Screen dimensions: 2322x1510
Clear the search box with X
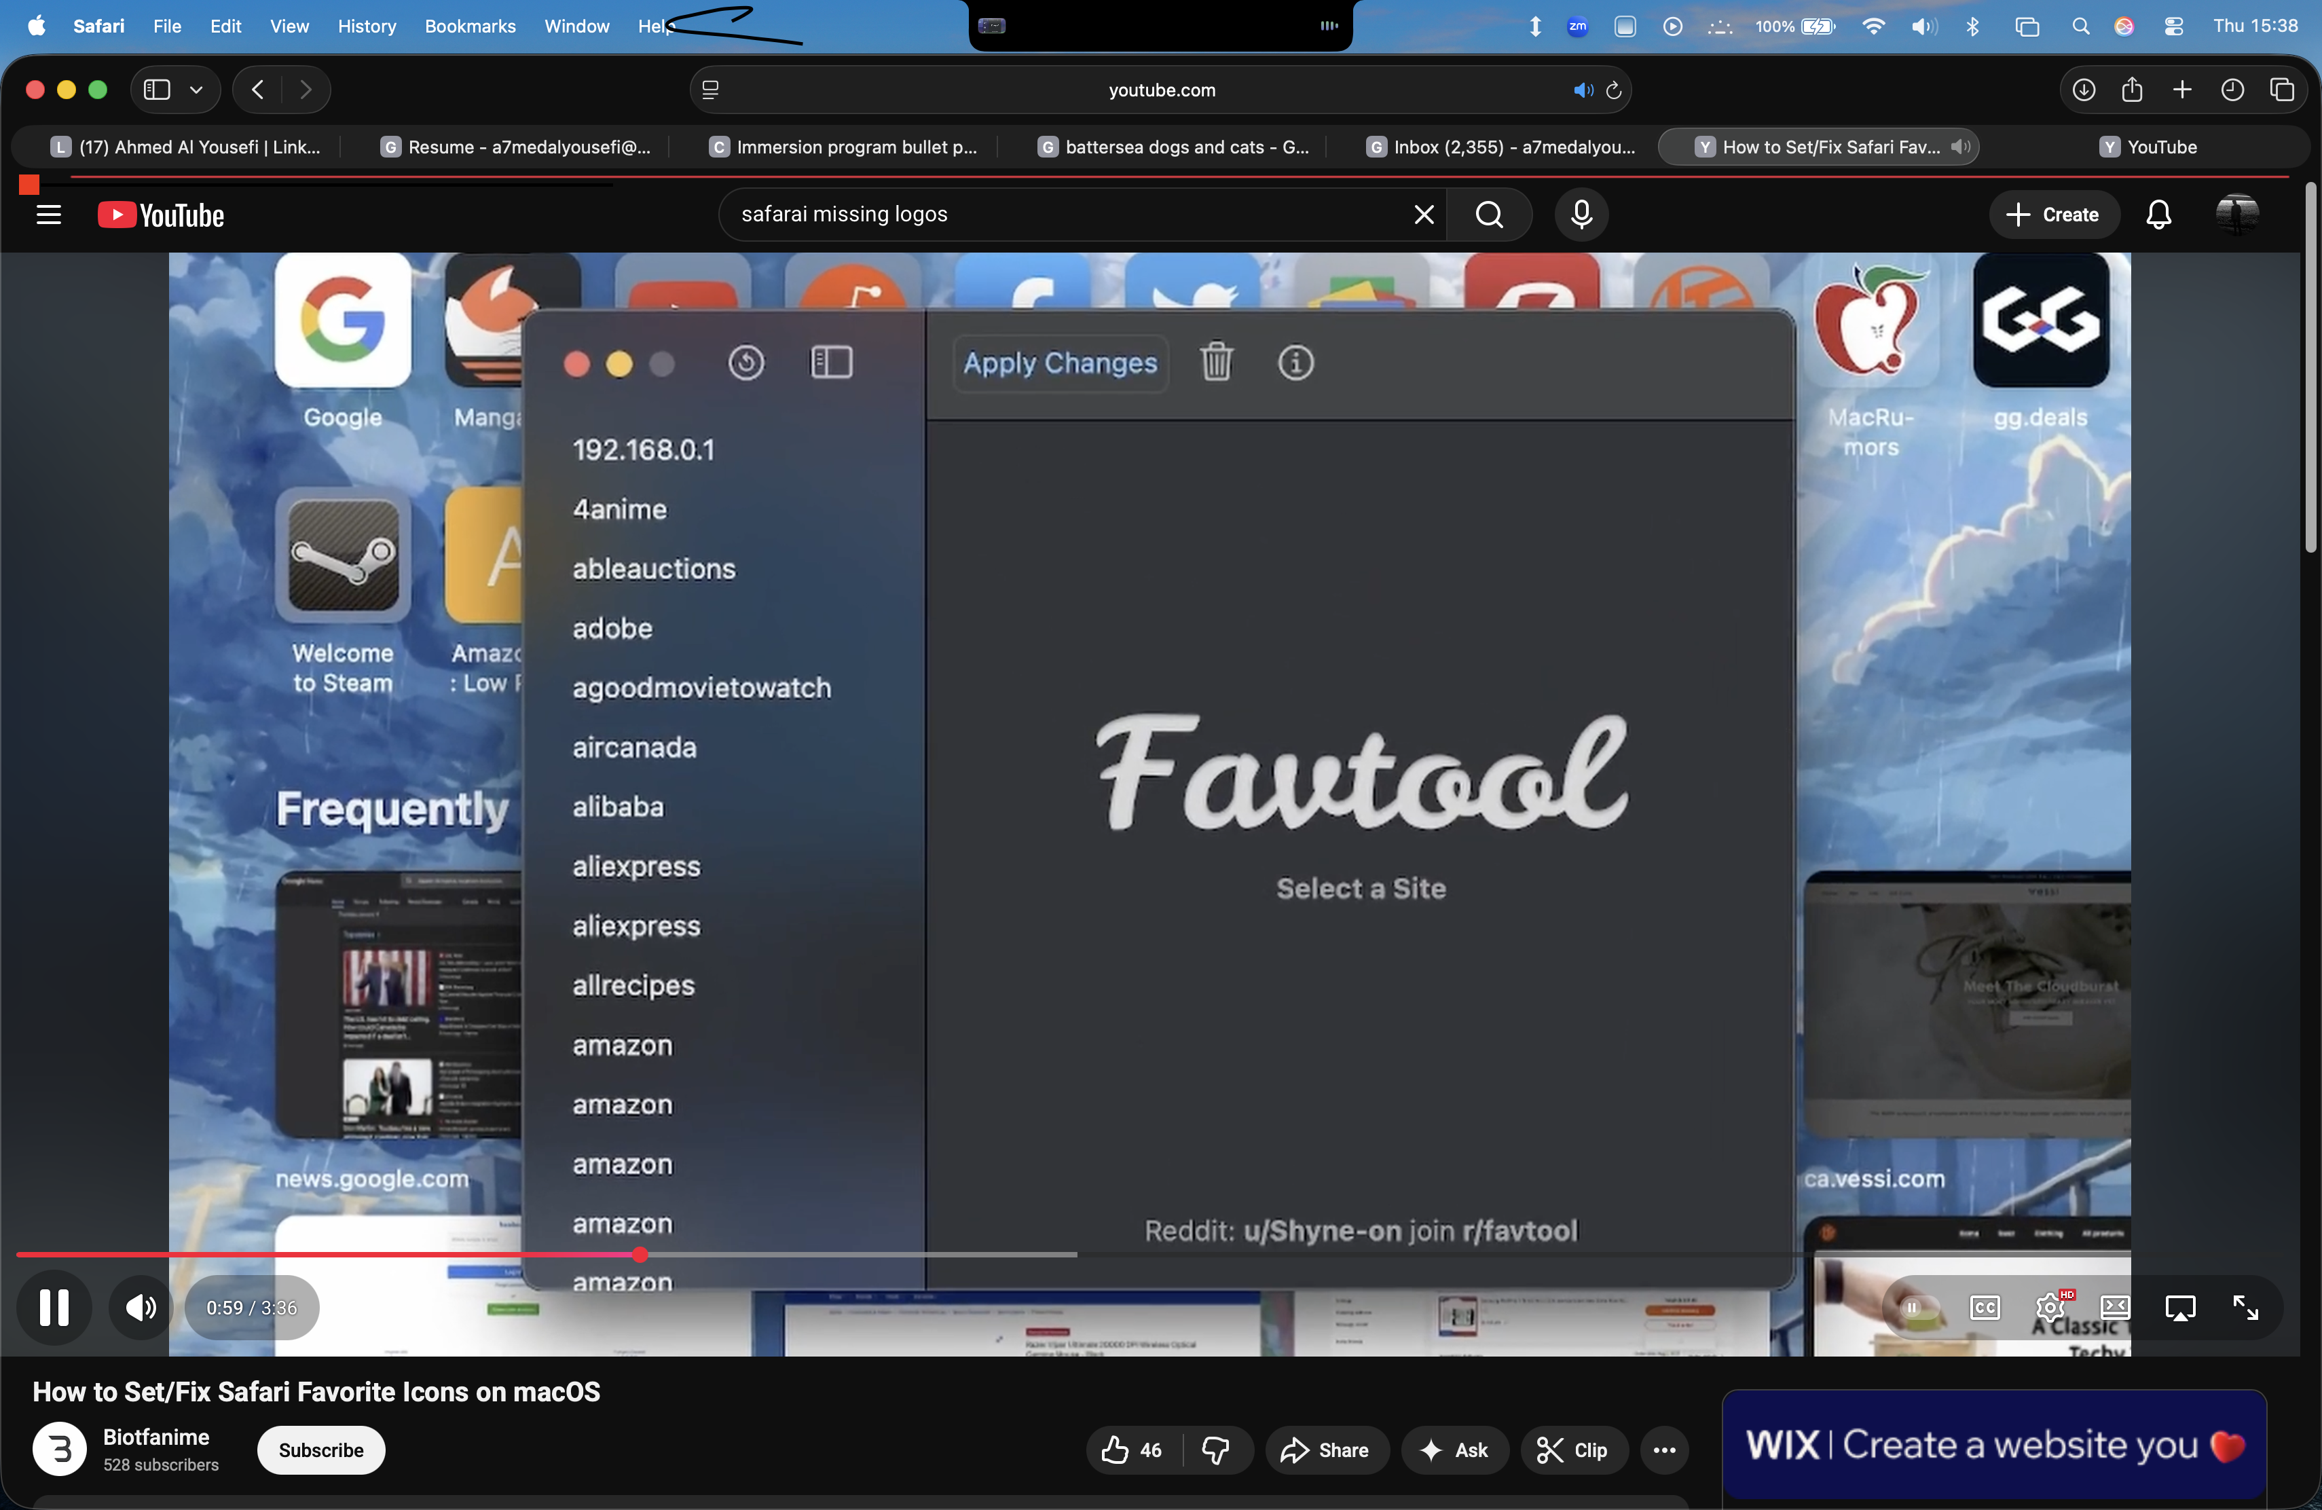point(1424,215)
